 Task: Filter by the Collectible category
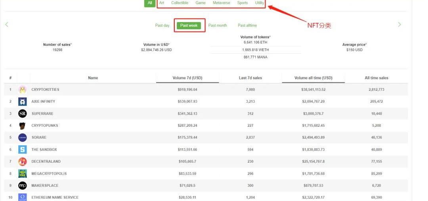180,3
